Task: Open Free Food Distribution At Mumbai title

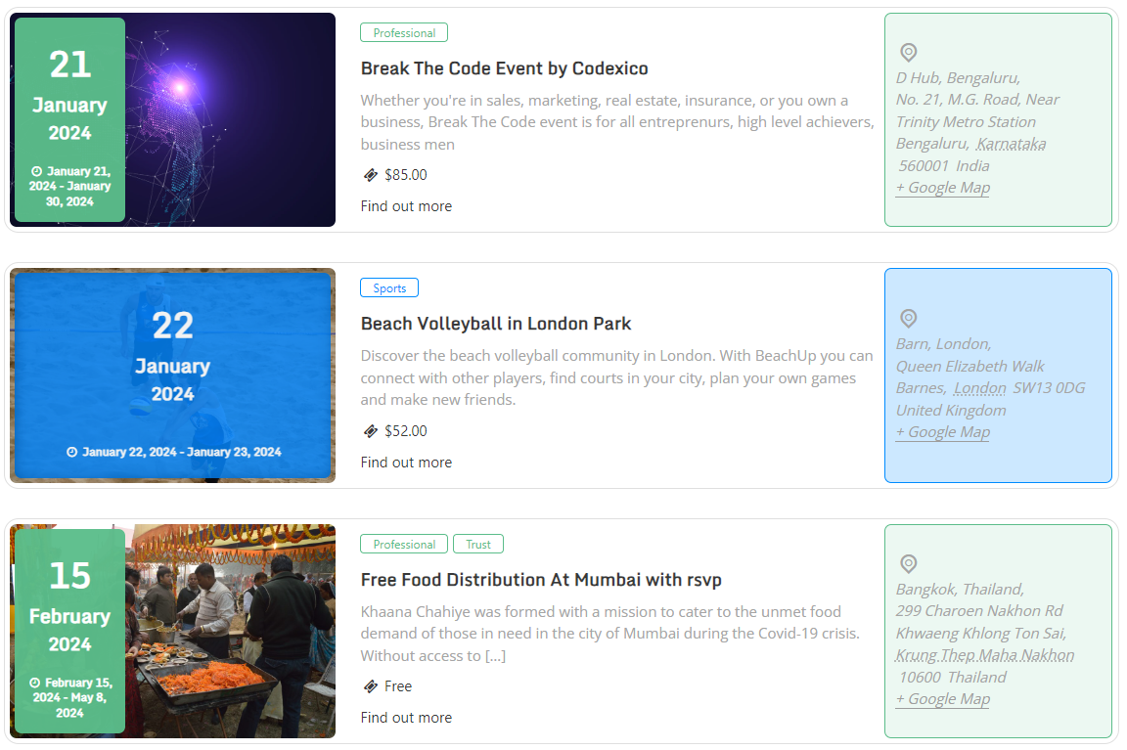Action: point(541,580)
